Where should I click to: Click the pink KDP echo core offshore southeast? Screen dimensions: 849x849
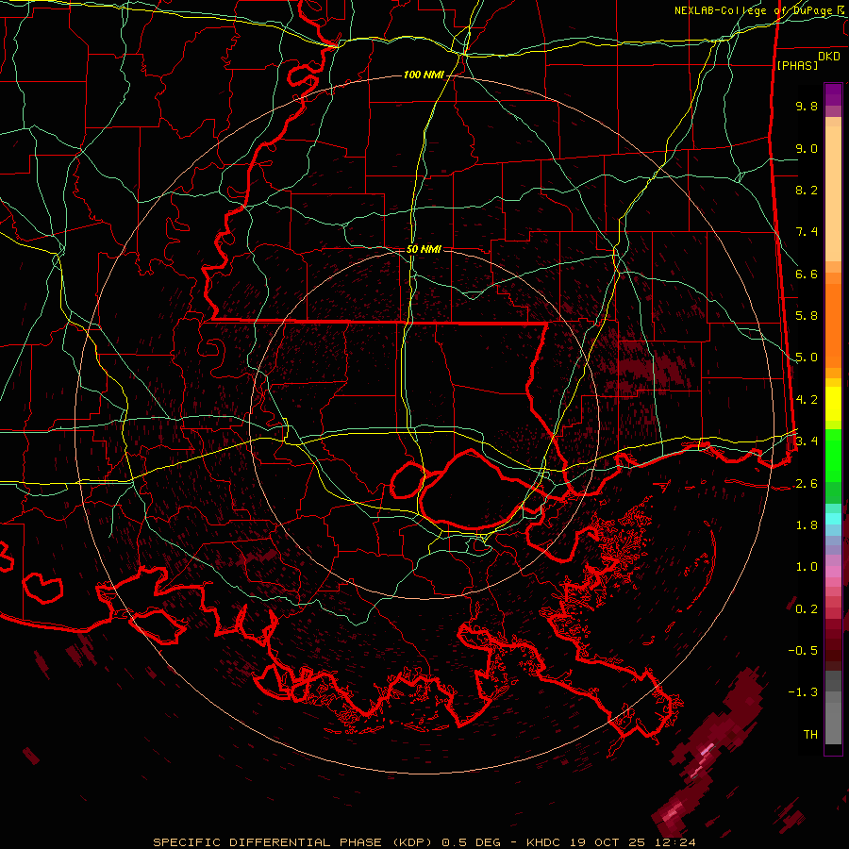(706, 751)
